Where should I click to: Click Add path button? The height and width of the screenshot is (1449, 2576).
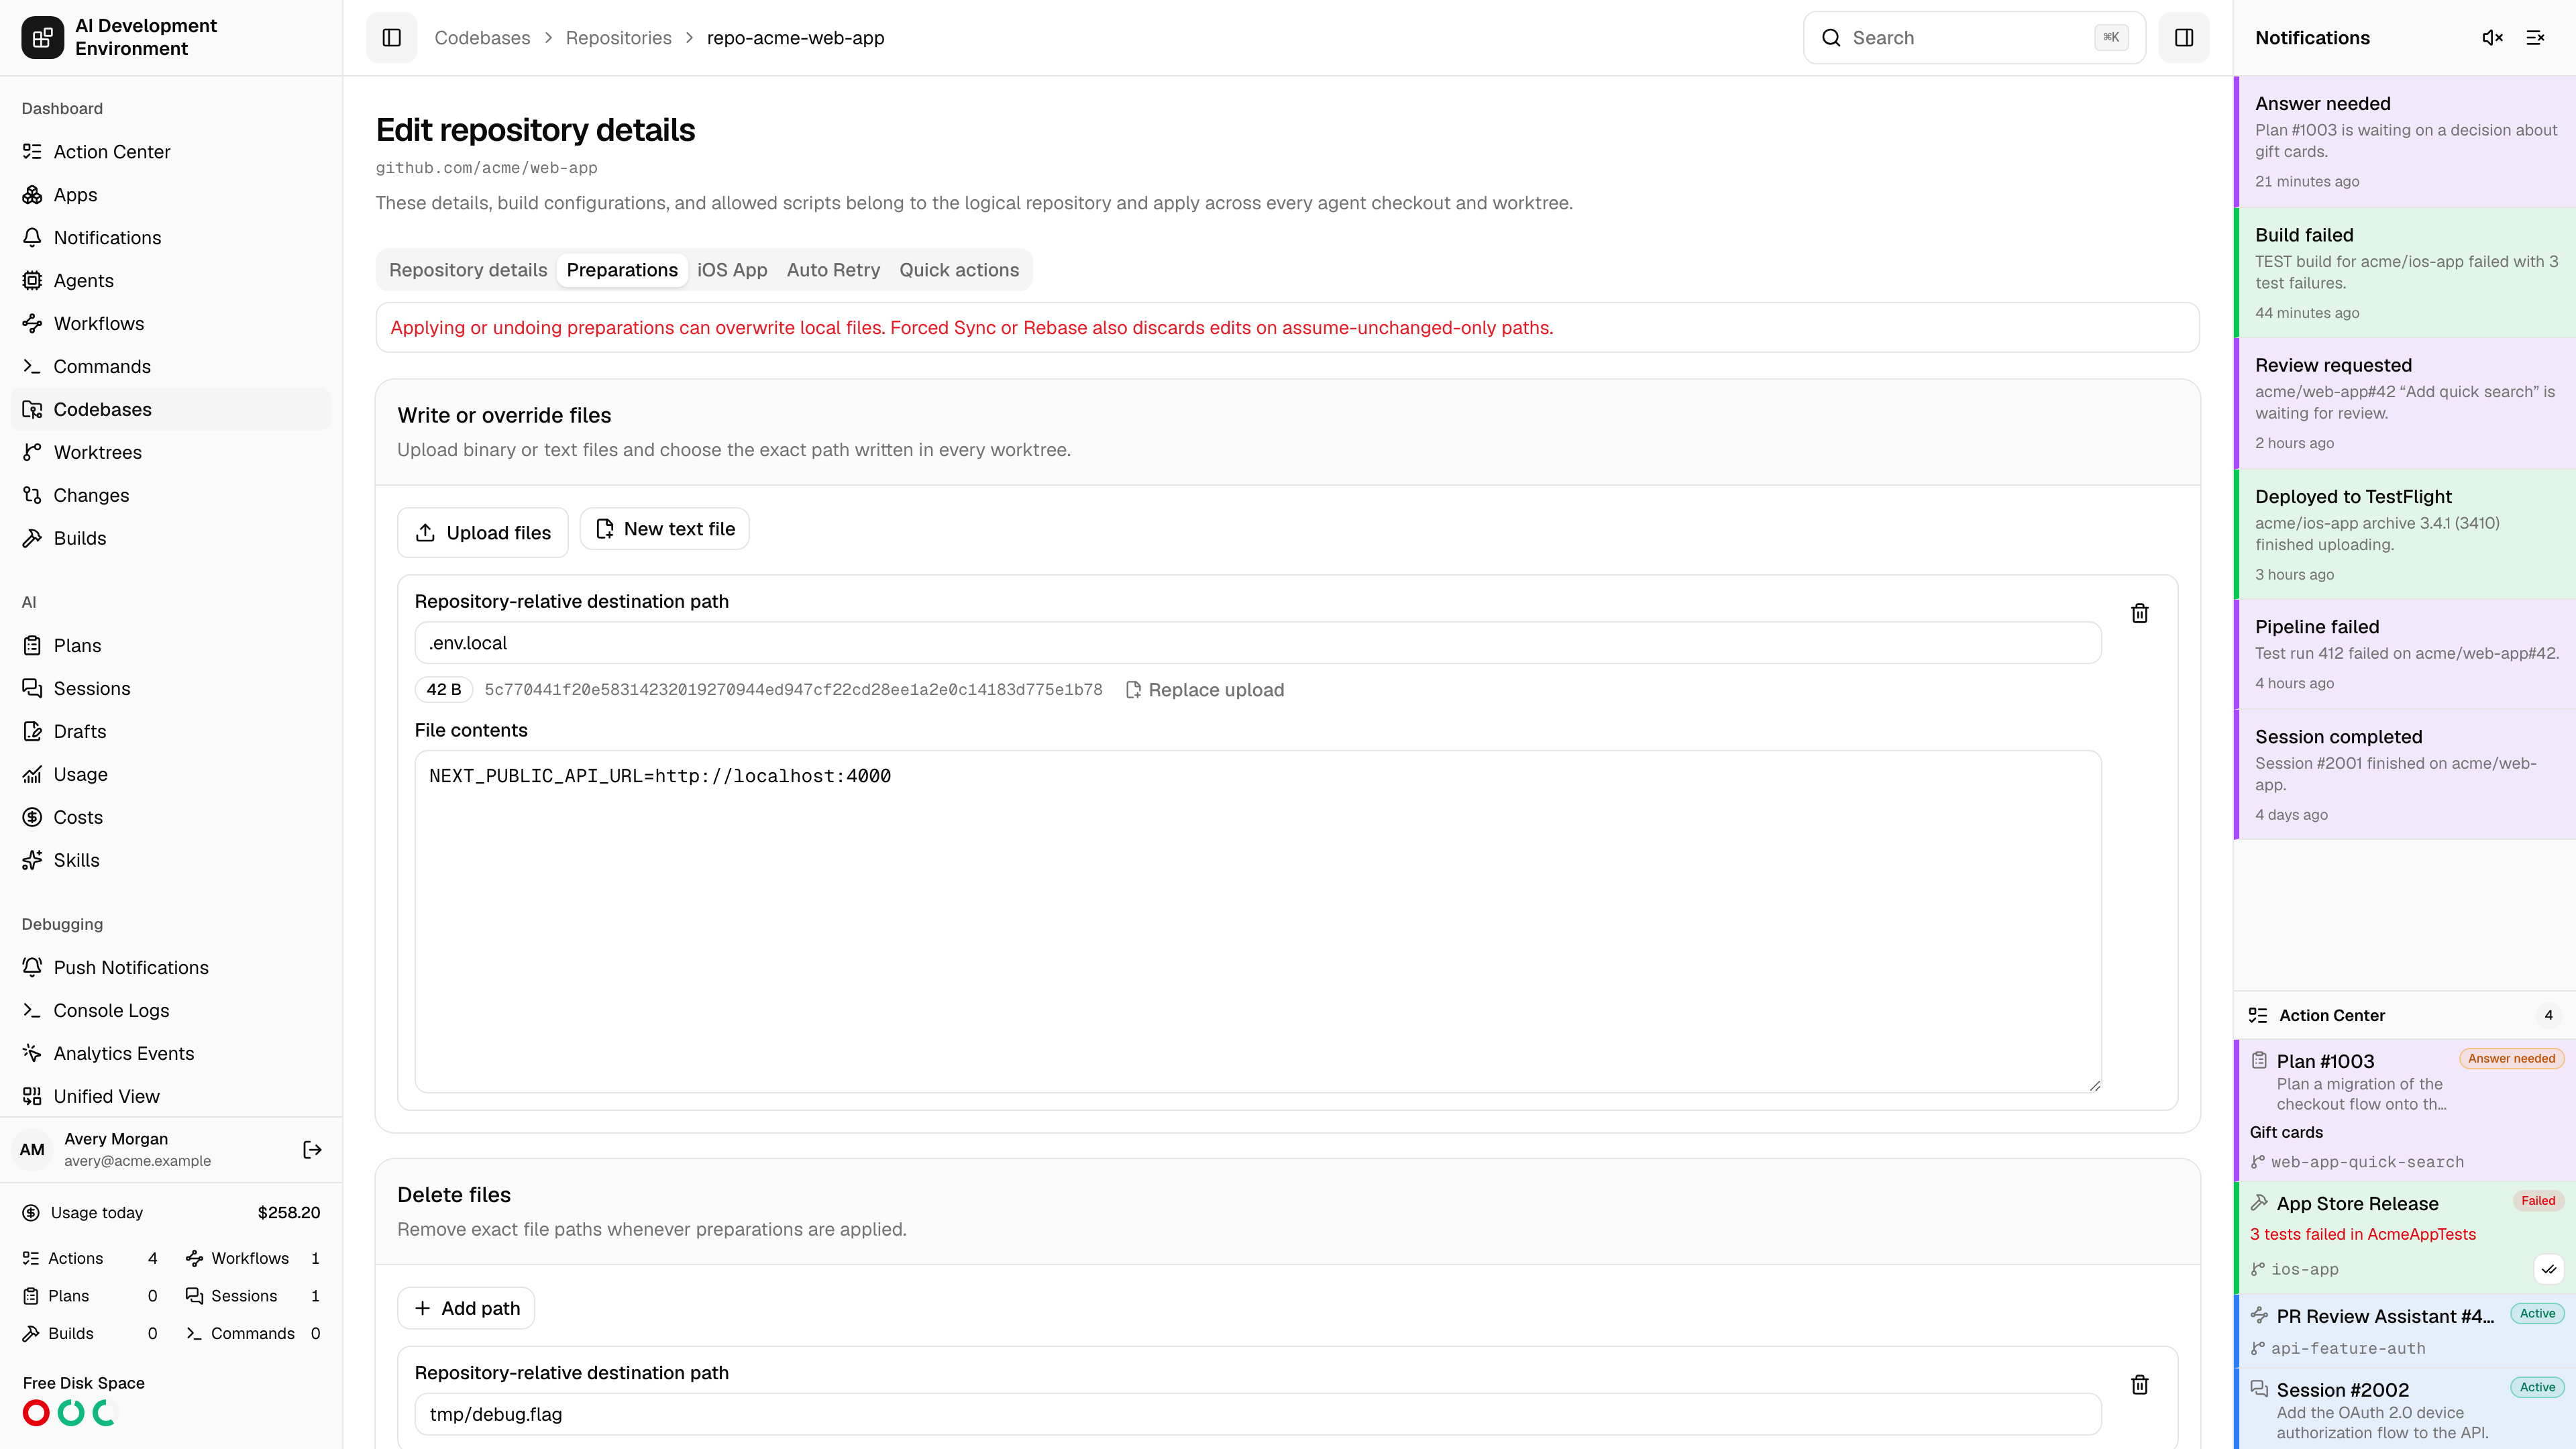tap(466, 1309)
